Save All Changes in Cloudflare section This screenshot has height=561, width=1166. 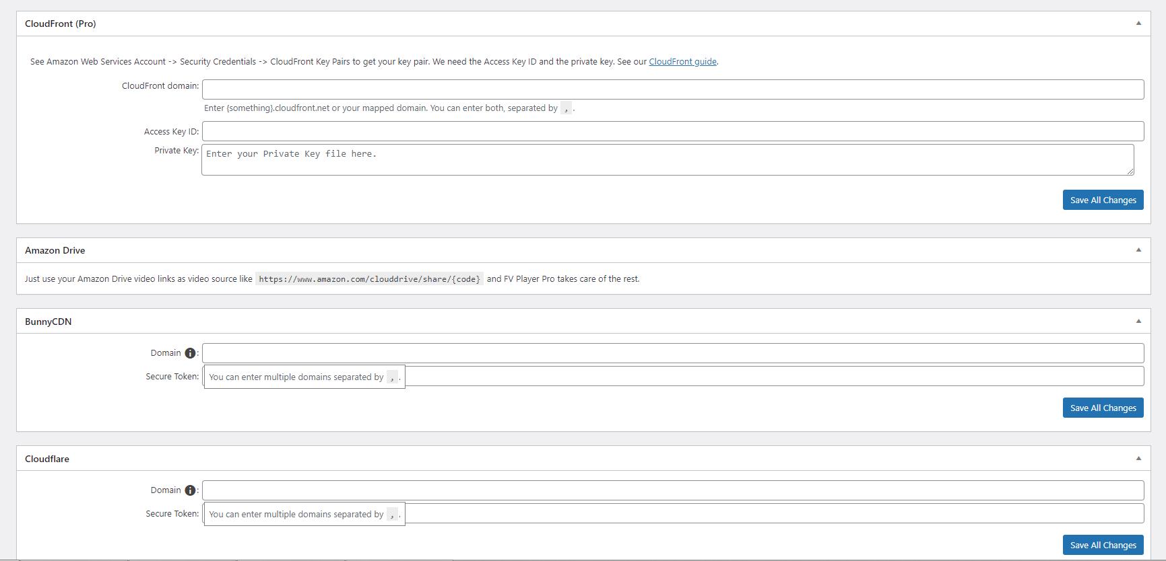pyautogui.click(x=1103, y=545)
